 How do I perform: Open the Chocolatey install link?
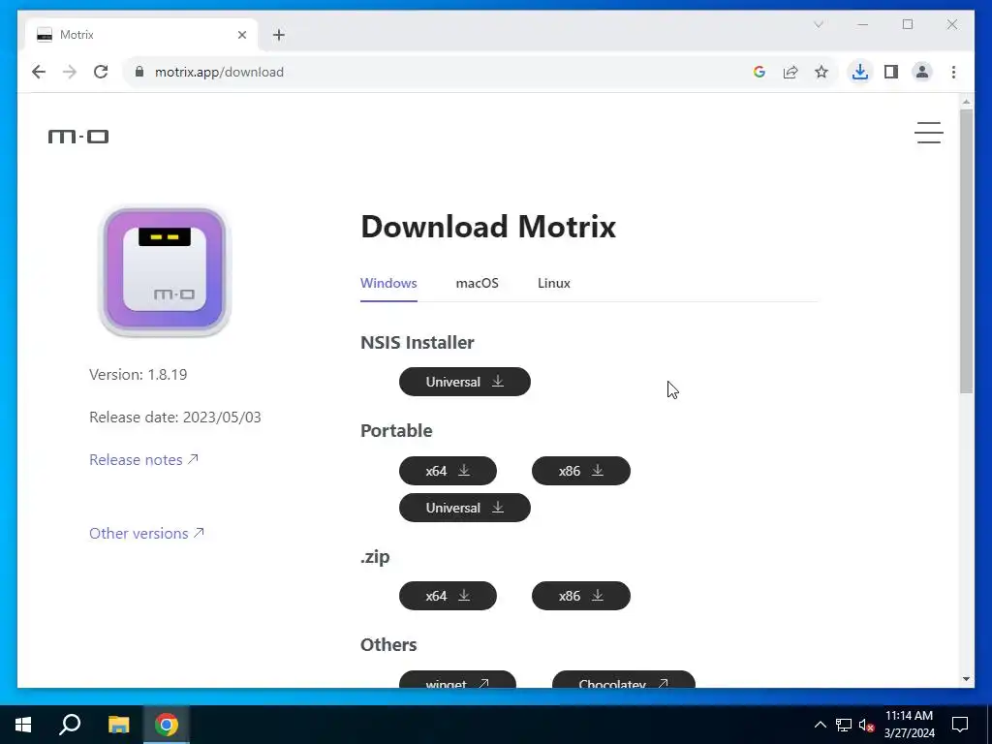pyautogui.click(x=623, y=679)
